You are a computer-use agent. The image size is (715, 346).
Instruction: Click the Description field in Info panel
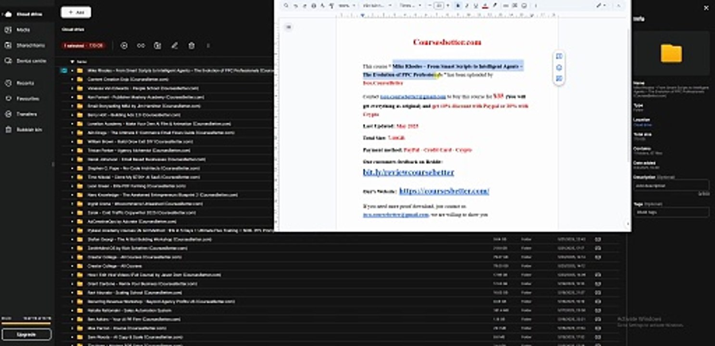tap(671, 185)
